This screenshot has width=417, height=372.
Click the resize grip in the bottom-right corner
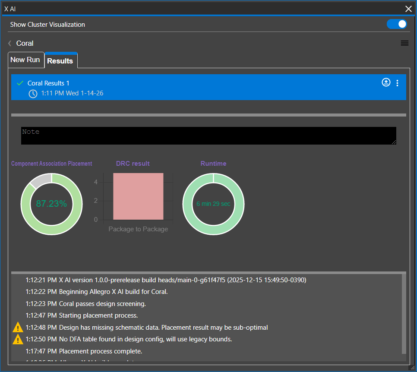(x=412, y=367)
